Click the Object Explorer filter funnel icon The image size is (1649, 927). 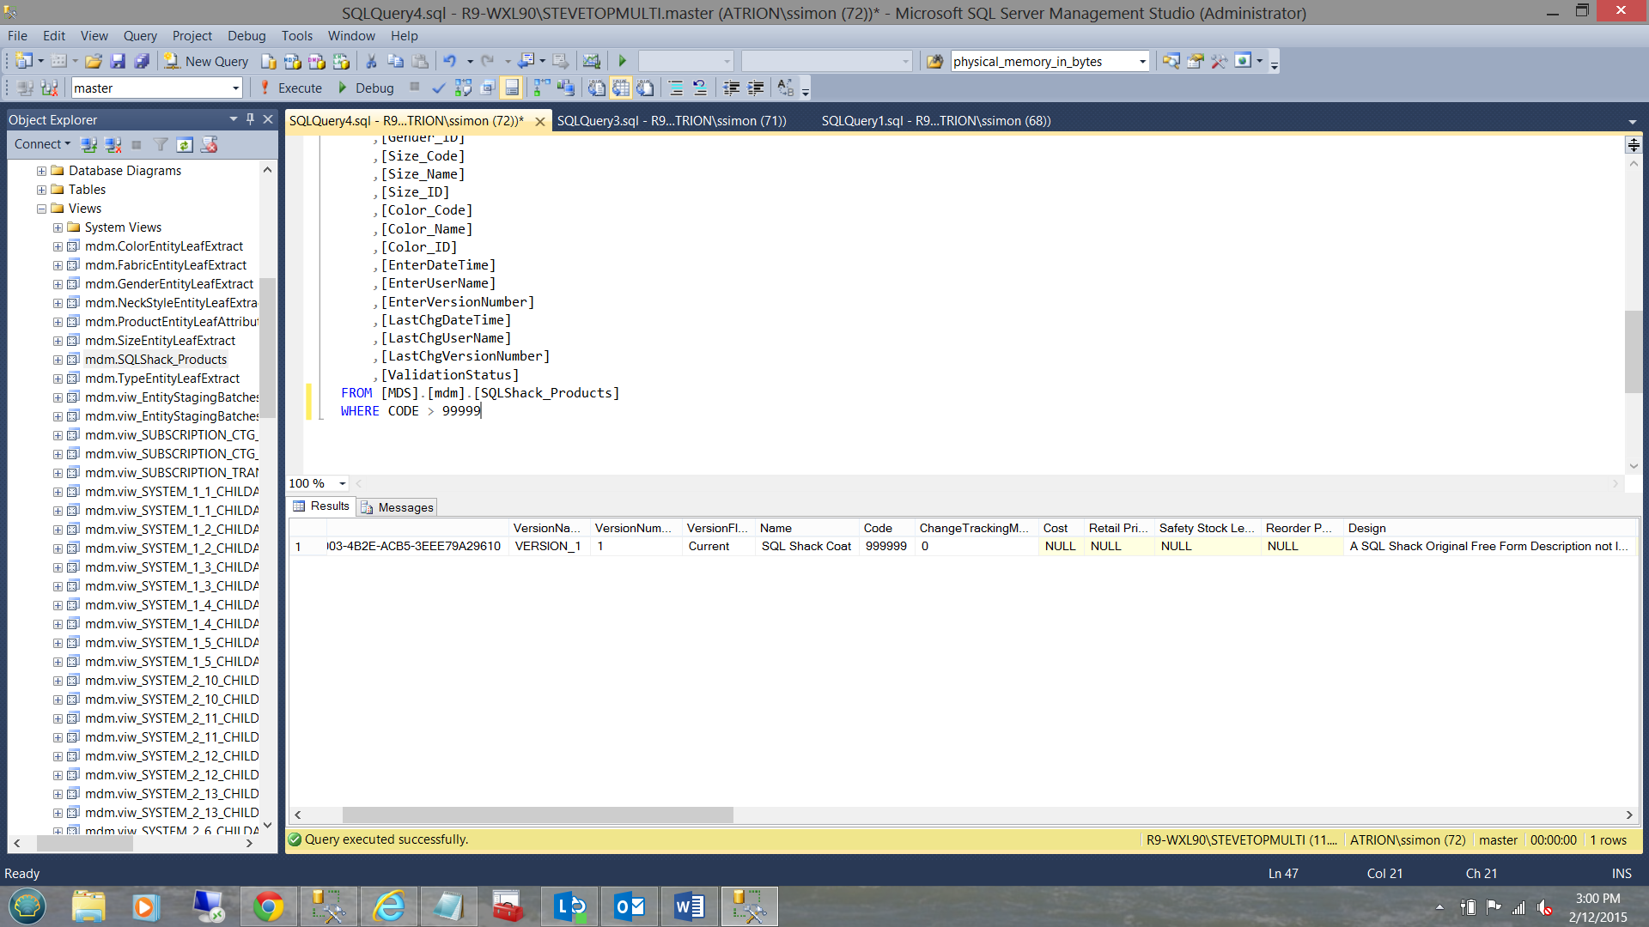161,145
